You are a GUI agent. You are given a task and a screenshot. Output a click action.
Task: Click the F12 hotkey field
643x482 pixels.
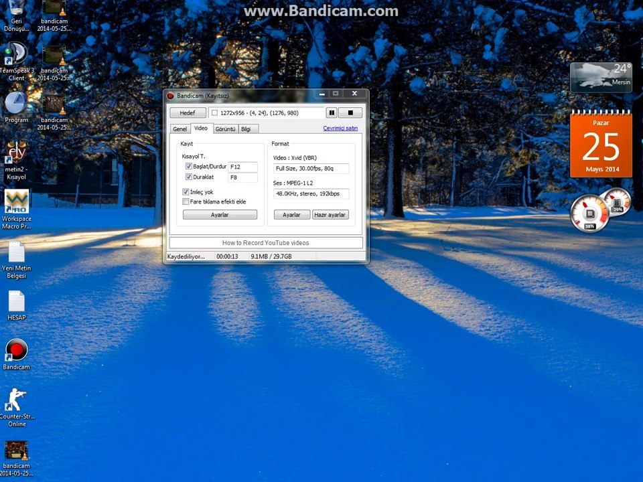coord(242,167)
